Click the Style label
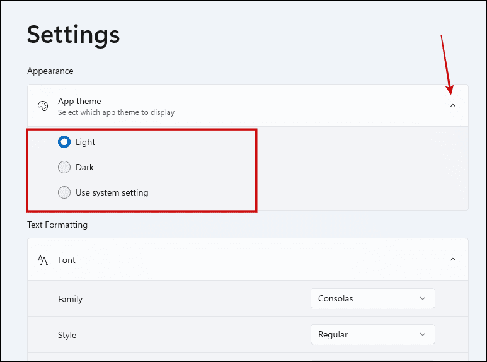 pos(67,336)
